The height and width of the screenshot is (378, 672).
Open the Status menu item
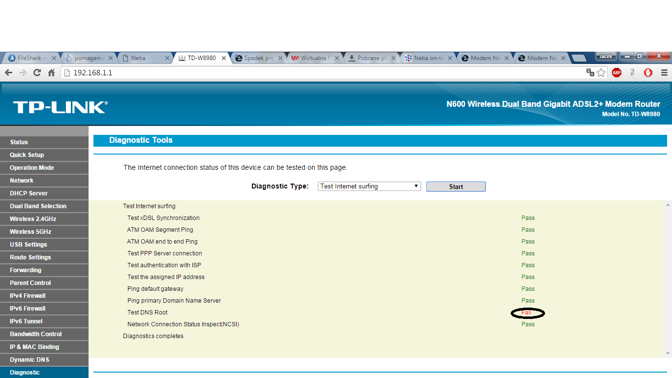pyautogui.click(x=44, y=142)
